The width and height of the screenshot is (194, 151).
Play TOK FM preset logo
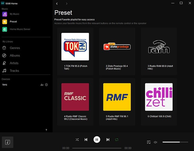pos(75,47)
